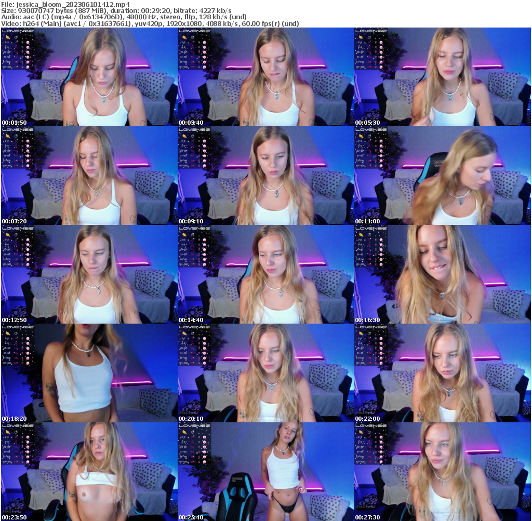
Task: Click the toy icon next to the 31-50 level
Action: click(28, 57)
